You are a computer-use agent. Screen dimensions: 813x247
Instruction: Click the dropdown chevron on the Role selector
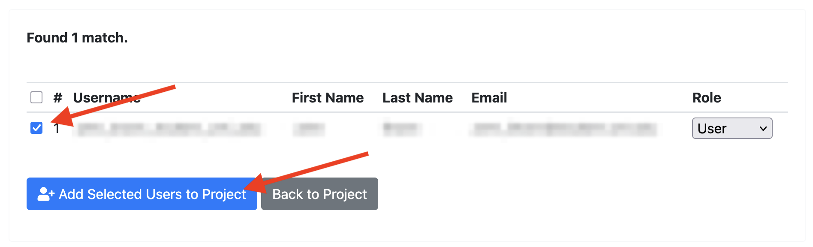pos(763,128)
